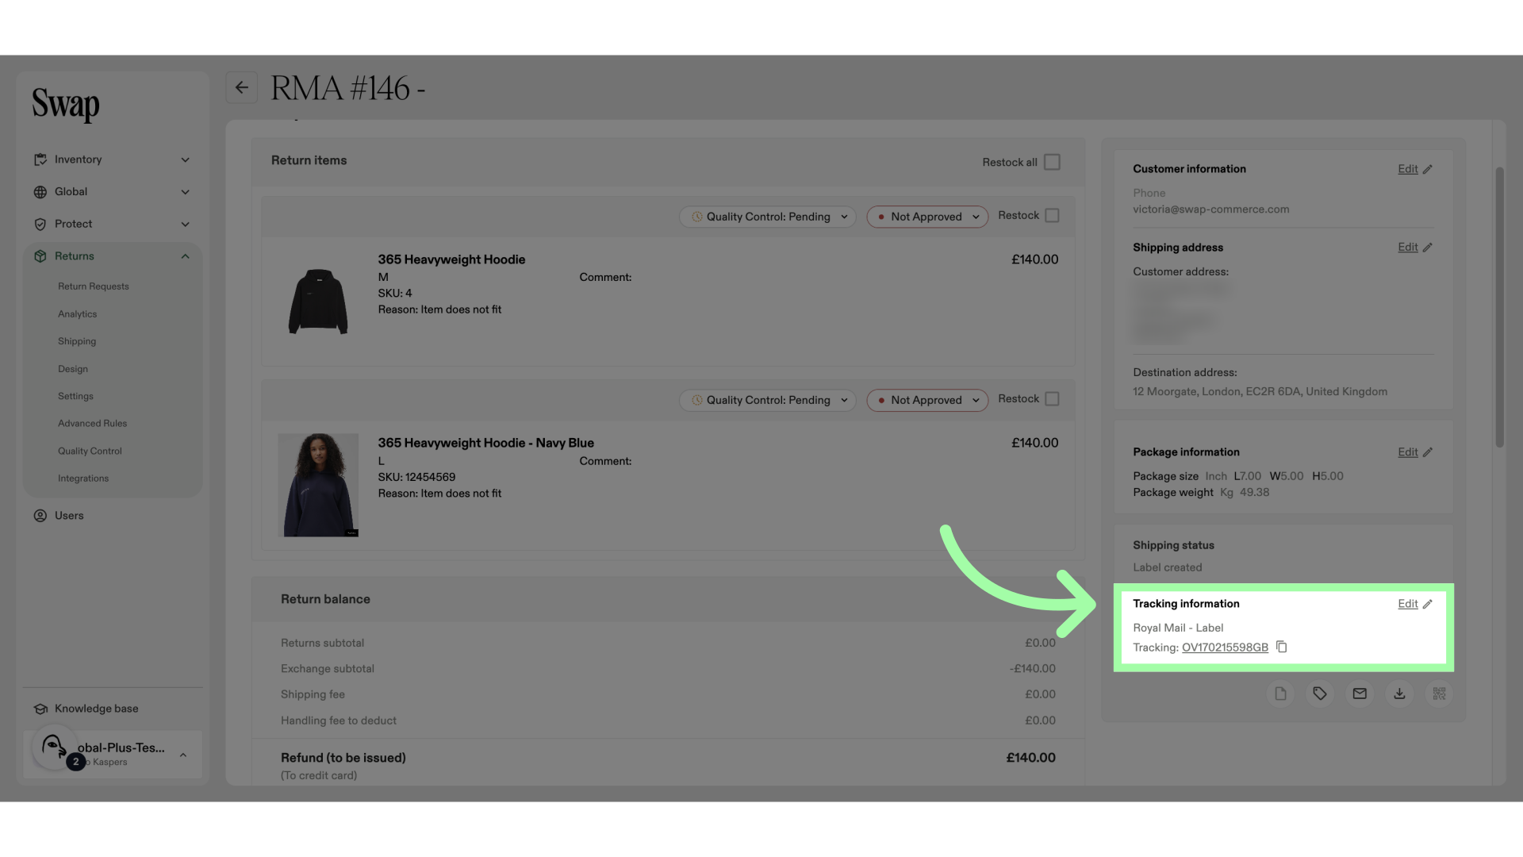Screen dimensions: 1523x857
Task: Open Not Approved dropdown for Navy Blue hoodie
Action: [927, 400]
